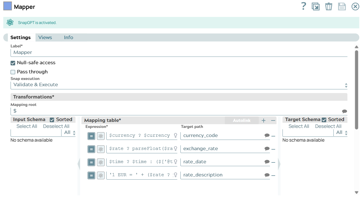Image resolution: width=362 pixels, height=203 pixels.
Task: Add a new mapping table row
Action: point(264,120)
